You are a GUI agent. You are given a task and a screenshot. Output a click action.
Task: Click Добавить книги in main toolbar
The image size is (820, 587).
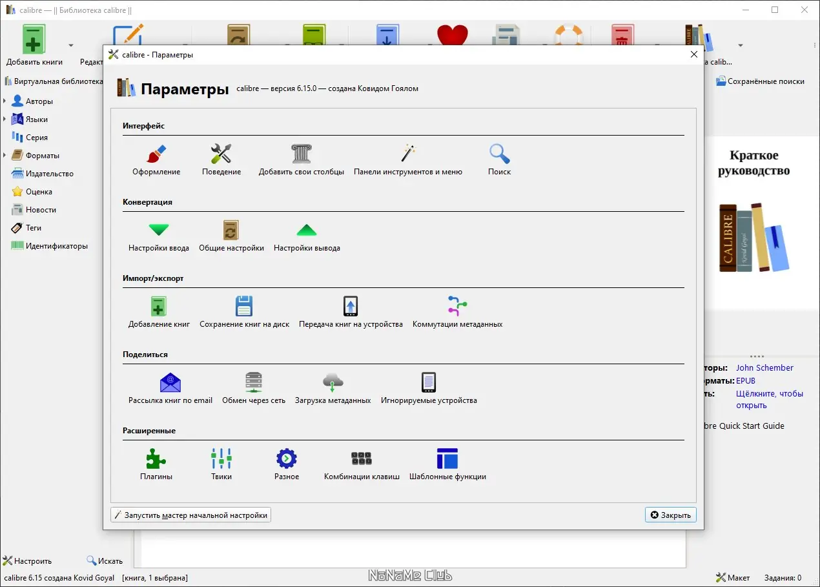click(x=35, y=45)
